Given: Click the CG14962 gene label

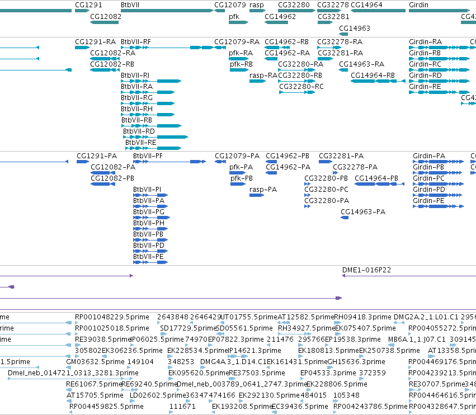Looking at the screenshot, I should (280, 16).
